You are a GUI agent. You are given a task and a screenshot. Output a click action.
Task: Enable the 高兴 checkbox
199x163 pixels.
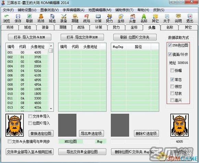[x=172, y=100]
